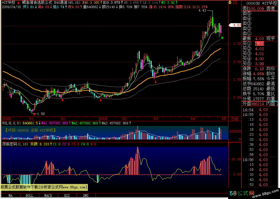Click the MA1:457082.969 volume average value
Viewport: 280px width, 199px height.
(x=55, y=123)
